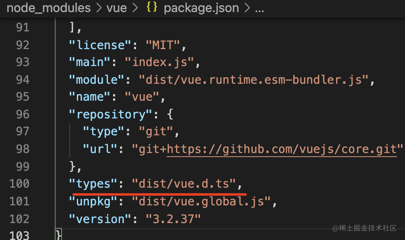
Task: Click the node_modules breadcrumb segment
Action: click(49, 8)
